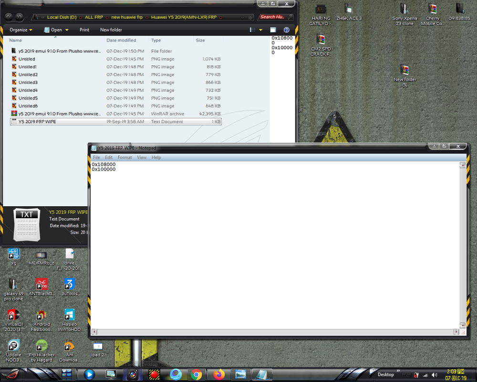Select Ant Download desktop shortcut
This screenshot has height=382, width=477.
(69, 351)
